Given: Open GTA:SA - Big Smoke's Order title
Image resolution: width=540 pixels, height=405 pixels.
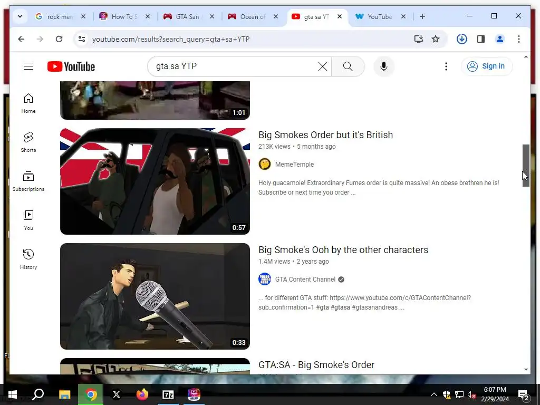Looking at the screenshot, I should click(x=316, y=365).
